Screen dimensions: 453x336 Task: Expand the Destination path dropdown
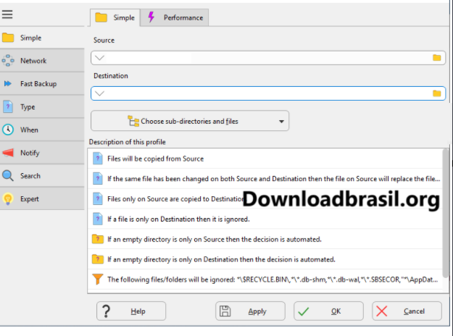coord(99,93)
